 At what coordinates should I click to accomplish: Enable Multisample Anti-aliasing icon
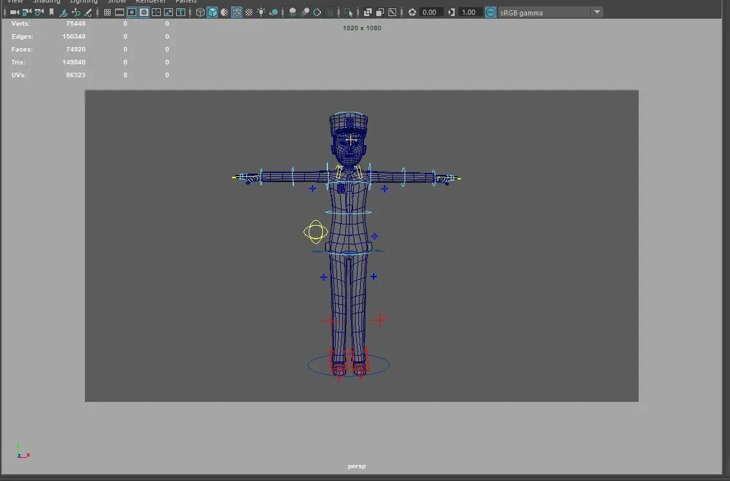pyautogui.click(x=317, y=13)
